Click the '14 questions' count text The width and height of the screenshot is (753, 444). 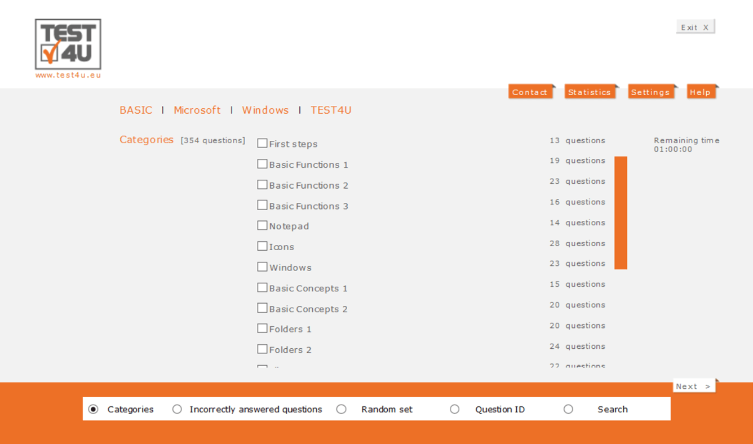pos(577,223)
